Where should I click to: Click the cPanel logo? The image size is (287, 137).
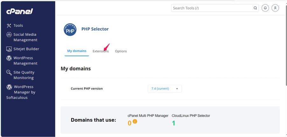click(x=20, y=11)
